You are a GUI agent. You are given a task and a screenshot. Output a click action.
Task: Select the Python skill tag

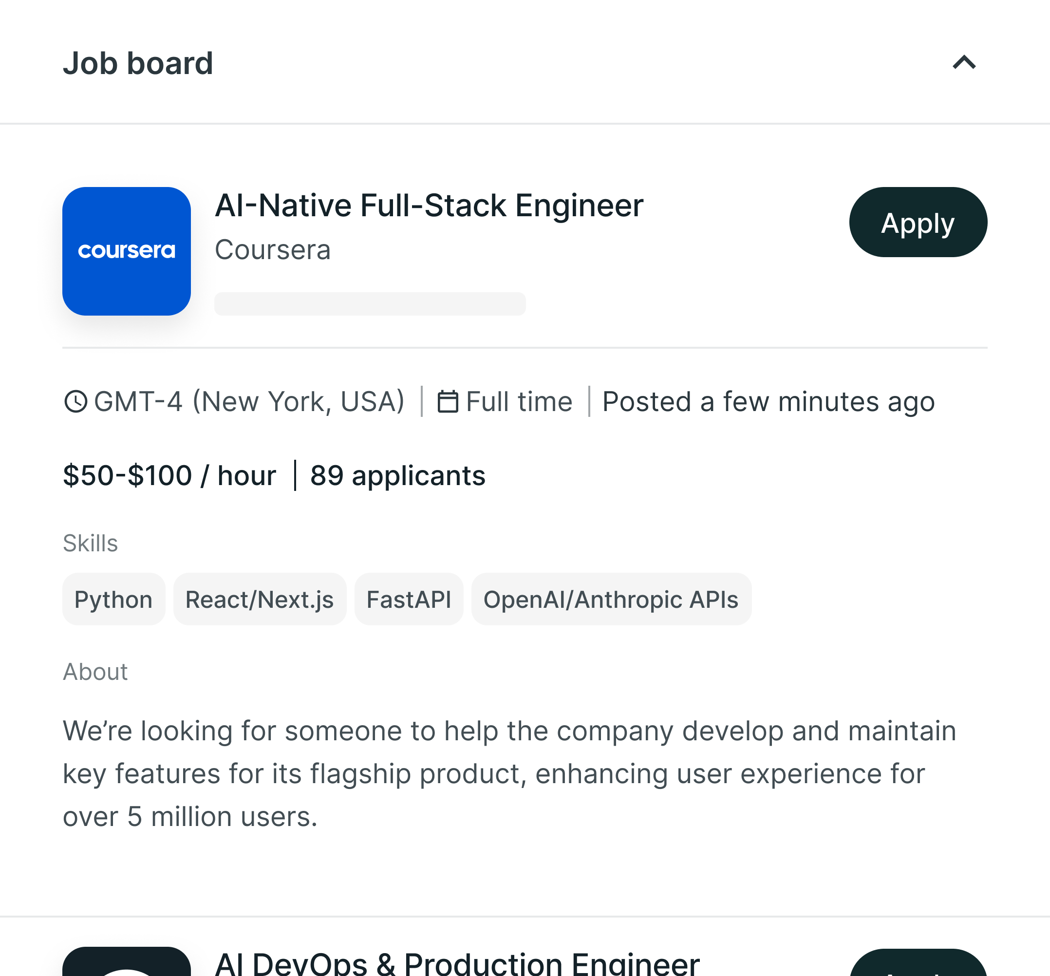pyautogui.click(x=113, y=600)
